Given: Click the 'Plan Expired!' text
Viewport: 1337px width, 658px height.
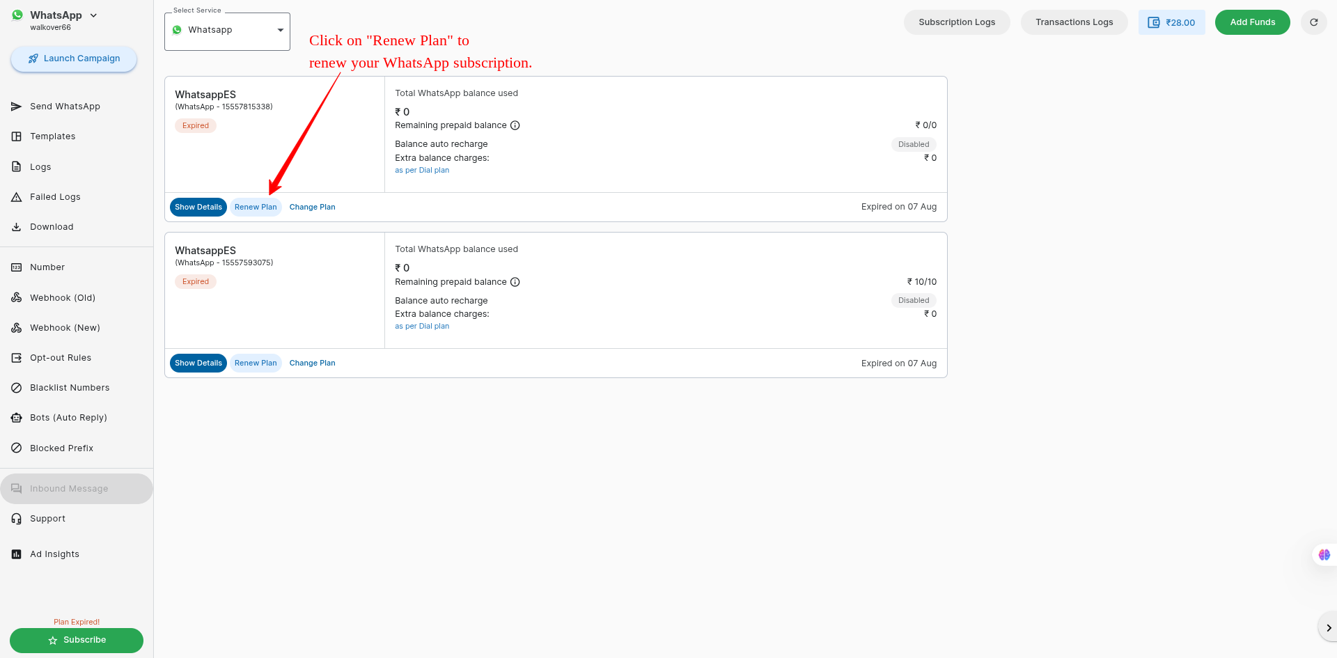Looking at the screenshot, I should 77,622.
